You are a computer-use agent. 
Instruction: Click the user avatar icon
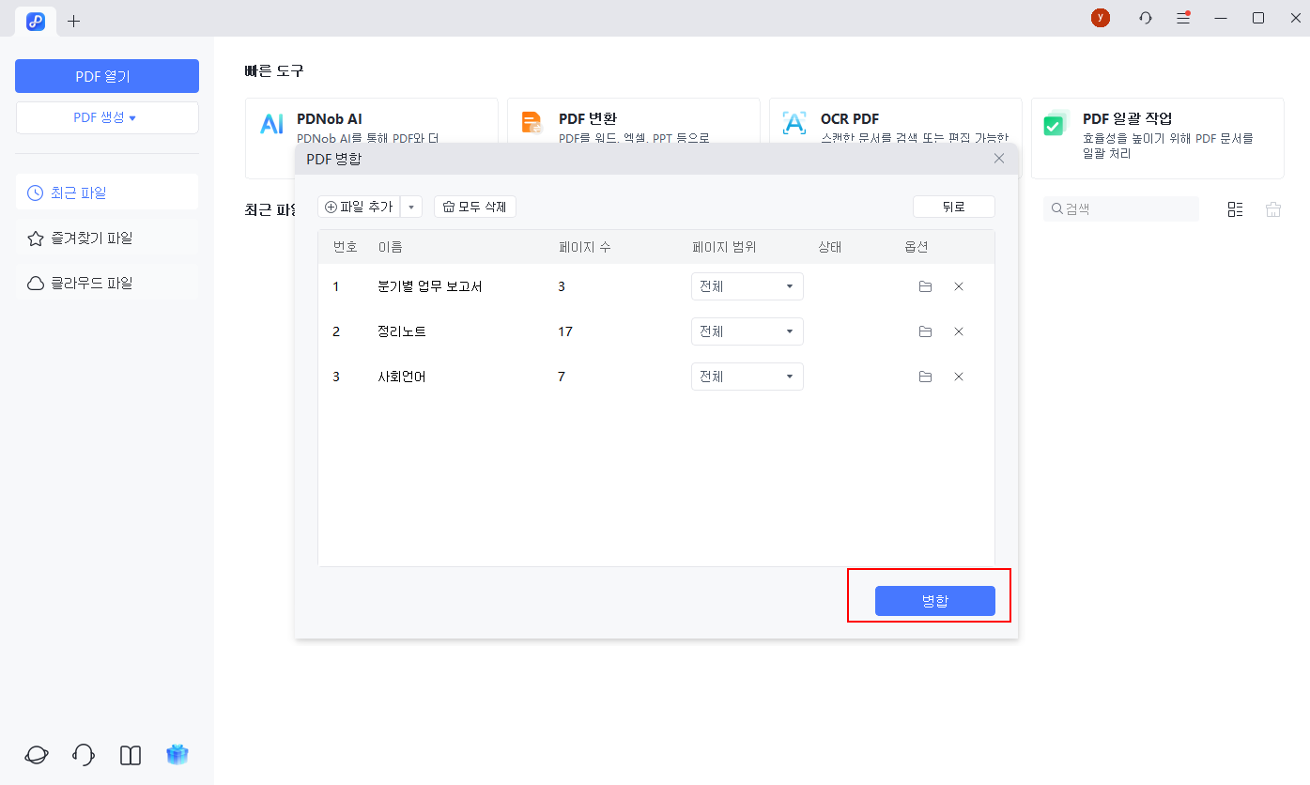pyautogui.click(x=1100, y=18)
